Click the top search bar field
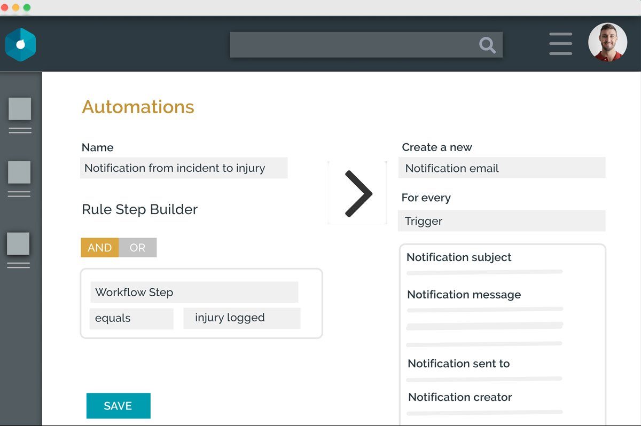Viewport: 641px width, 426px height. point(353,45)
